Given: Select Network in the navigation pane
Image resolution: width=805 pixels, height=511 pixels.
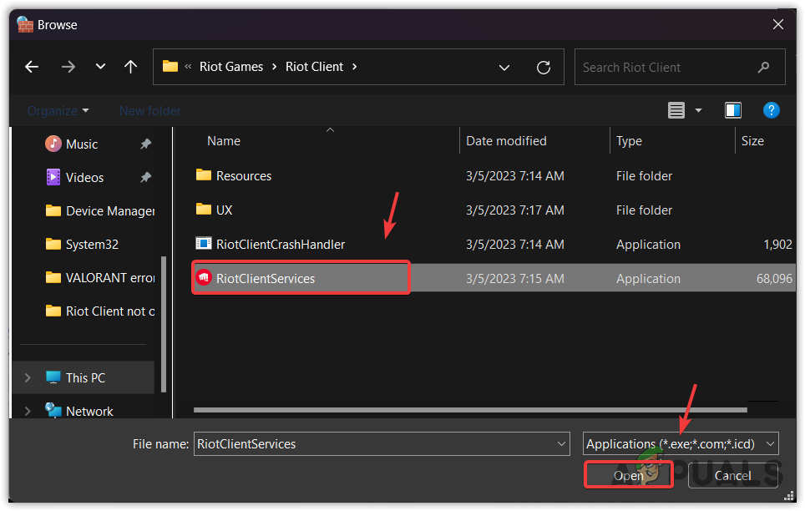Looking at the screenshot, I should coord(86,411).
